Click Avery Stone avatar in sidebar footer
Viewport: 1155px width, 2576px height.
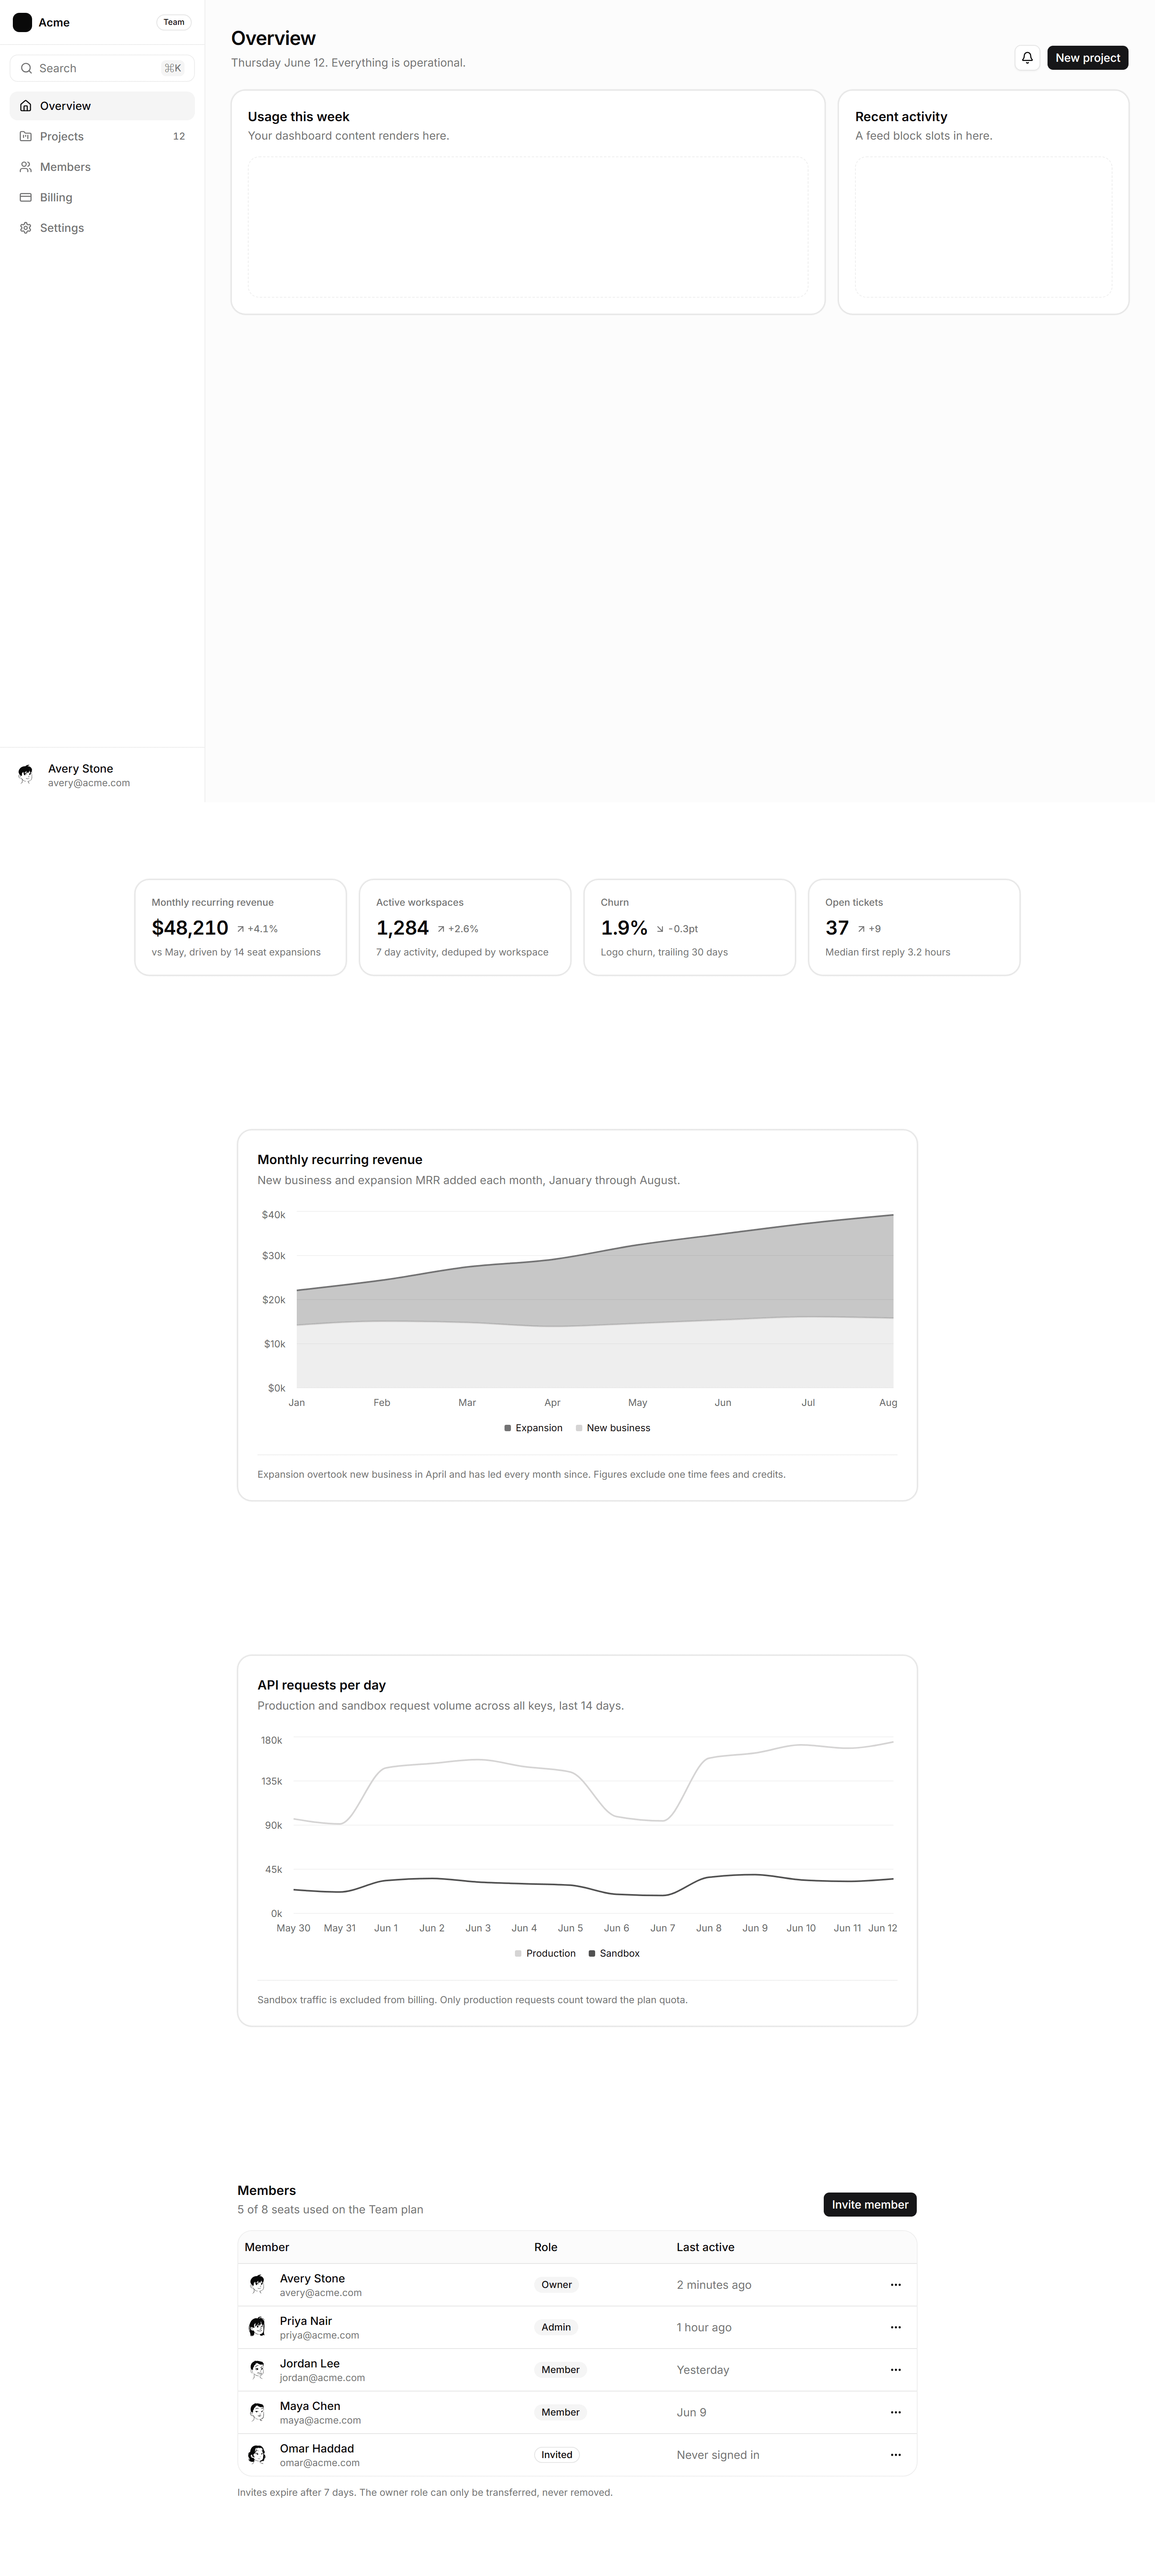coord(26,775)
